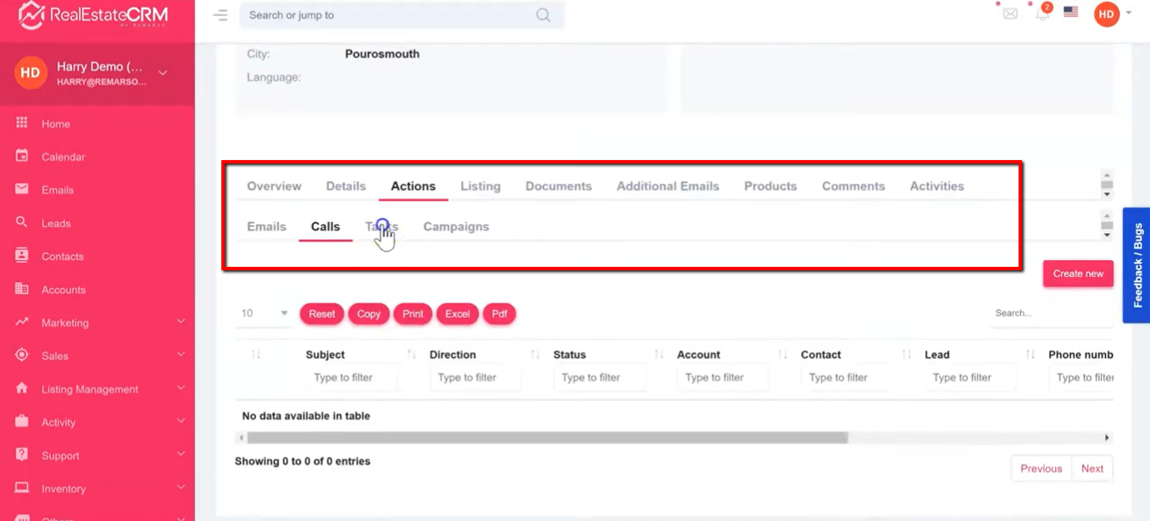Open Calendar from sidebar icon
Image resolution: width=1150 pixels, height=521 pixels.
coord(22,156)
